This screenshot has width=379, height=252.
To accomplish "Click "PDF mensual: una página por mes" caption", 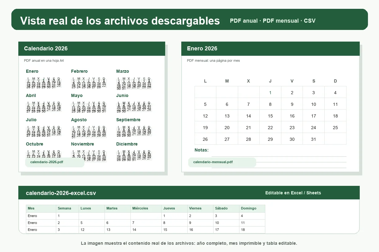I will coord(213,60).
